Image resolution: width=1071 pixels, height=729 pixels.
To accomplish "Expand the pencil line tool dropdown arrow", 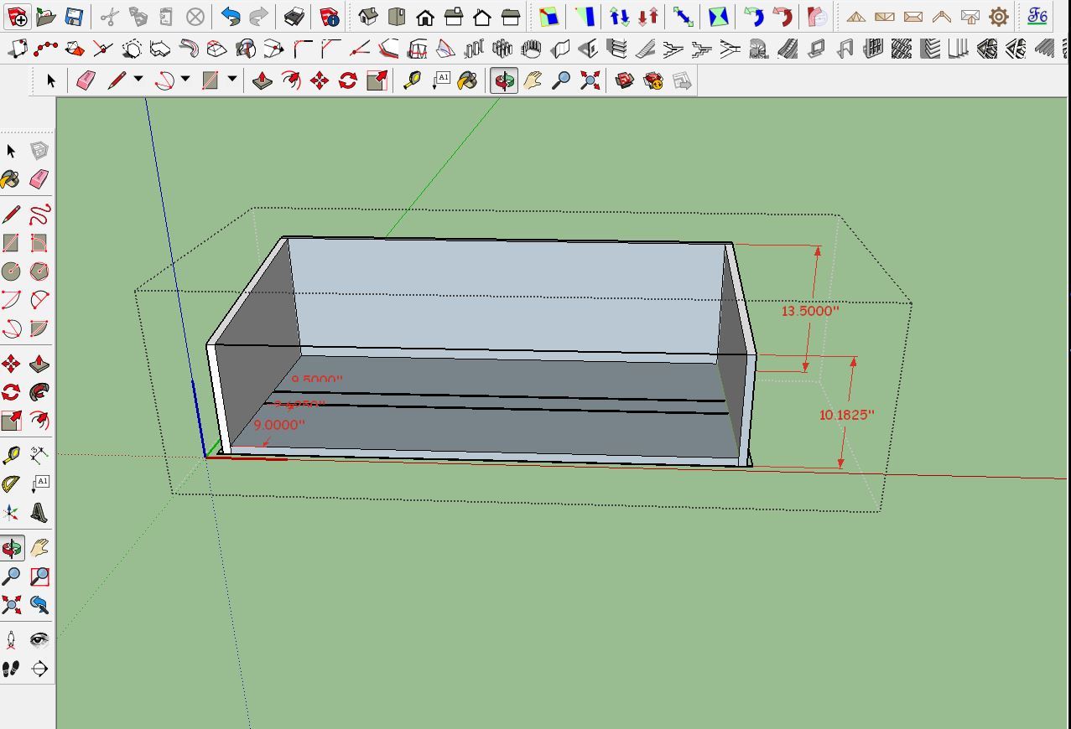I will pos(138,80).
